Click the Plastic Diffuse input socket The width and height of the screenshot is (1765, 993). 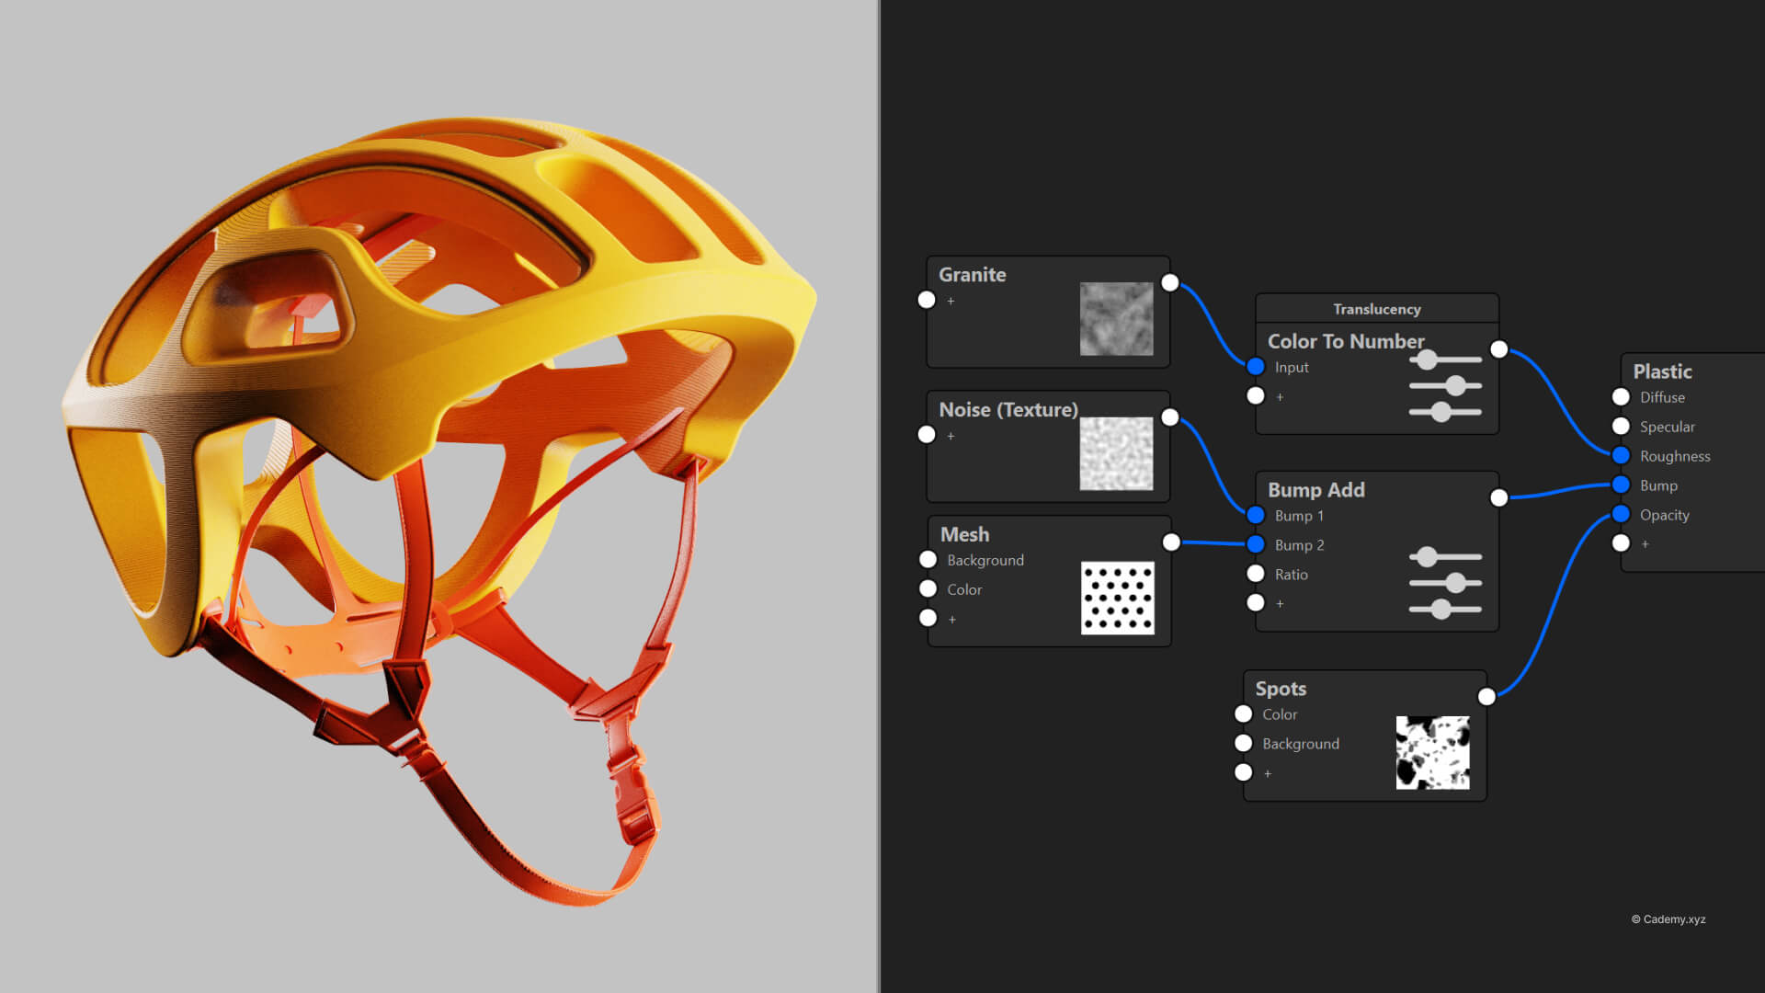tap(1622, 397)
